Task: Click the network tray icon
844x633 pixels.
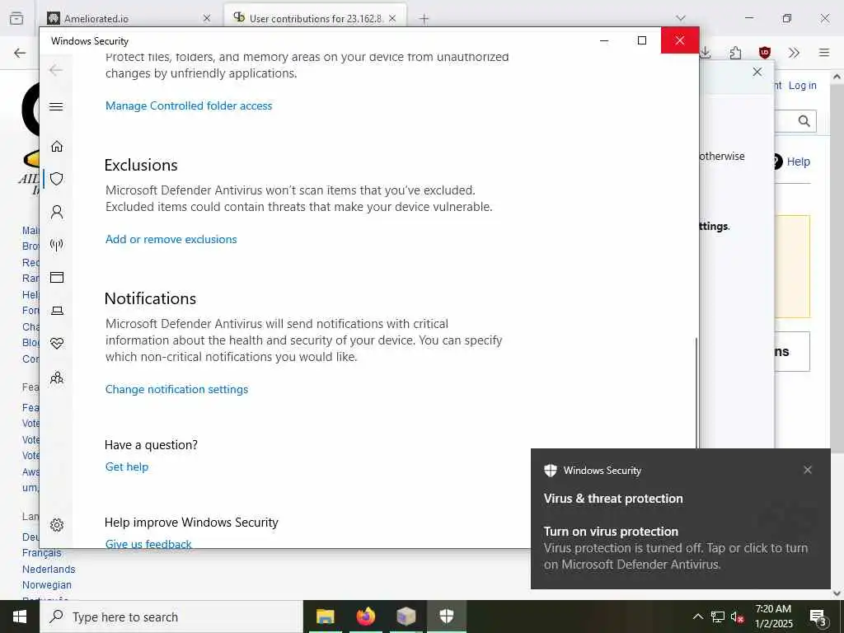Action: tap(718, 617)
